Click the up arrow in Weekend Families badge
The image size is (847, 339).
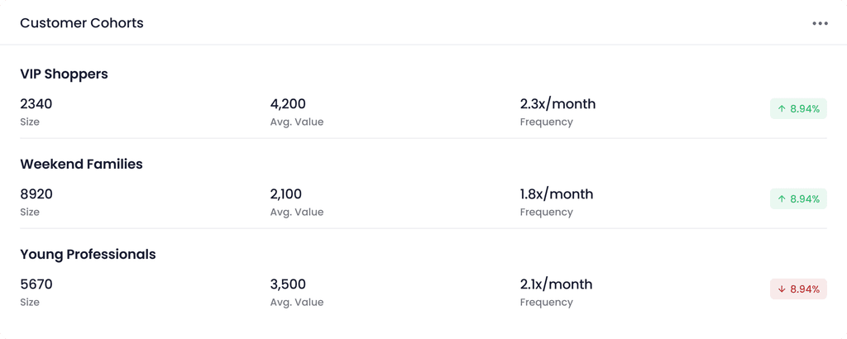(782, 199)
